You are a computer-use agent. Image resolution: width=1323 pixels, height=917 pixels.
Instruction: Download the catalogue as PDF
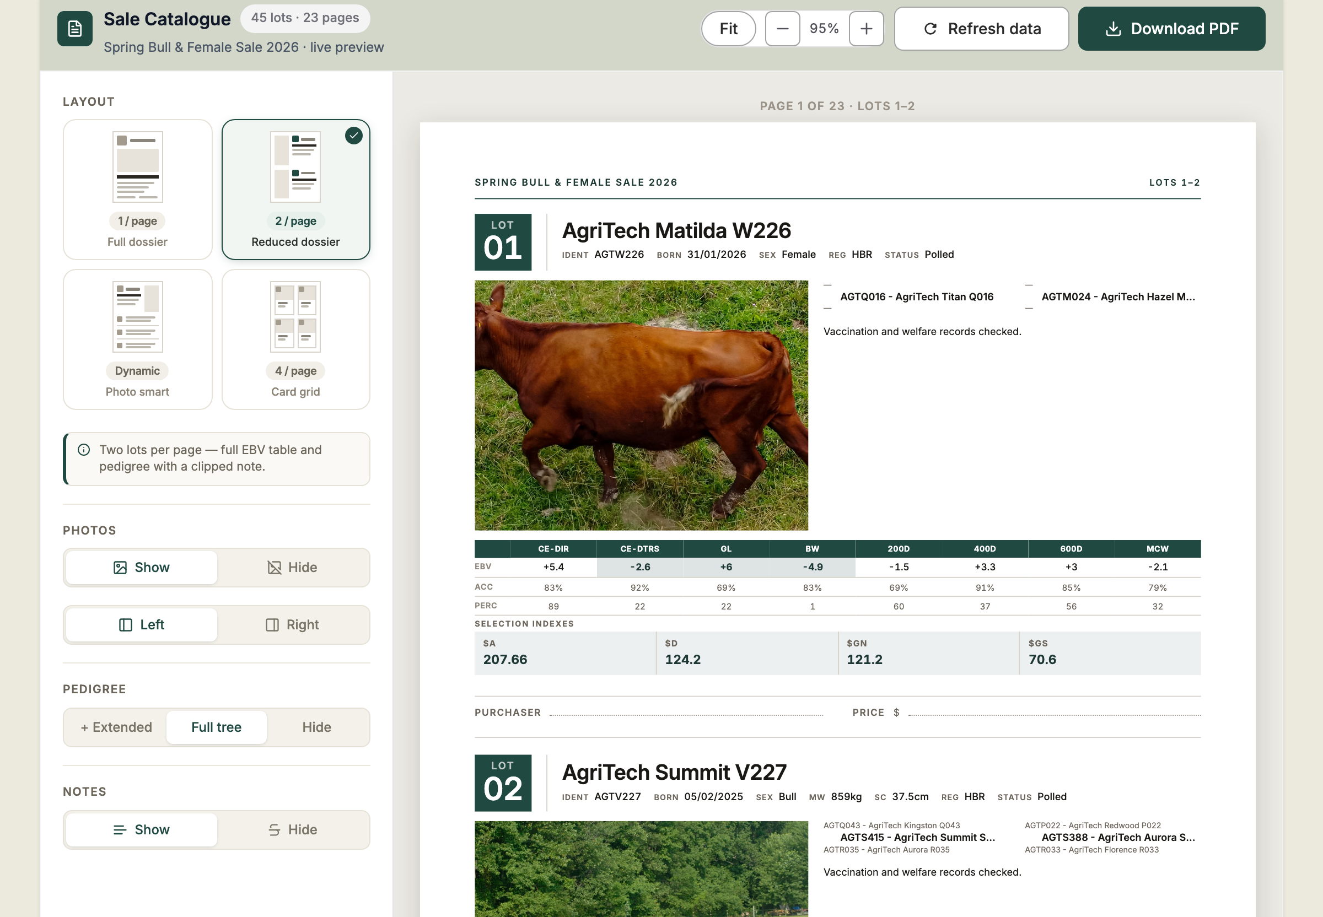coord(1171,29)
